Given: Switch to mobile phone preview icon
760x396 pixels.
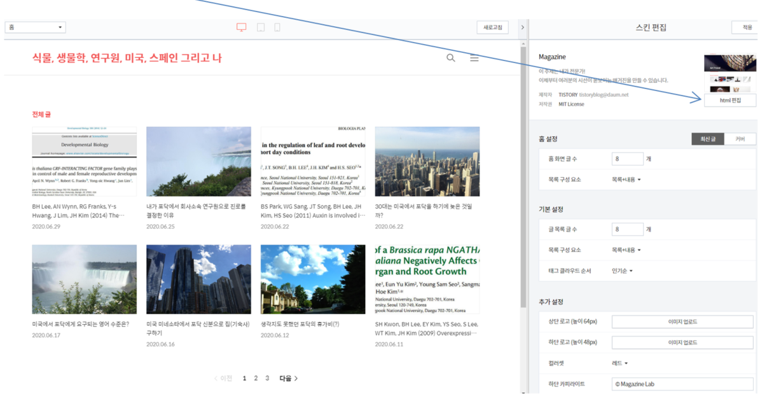Looking at the screenshot, I should [x=277, y=27].
